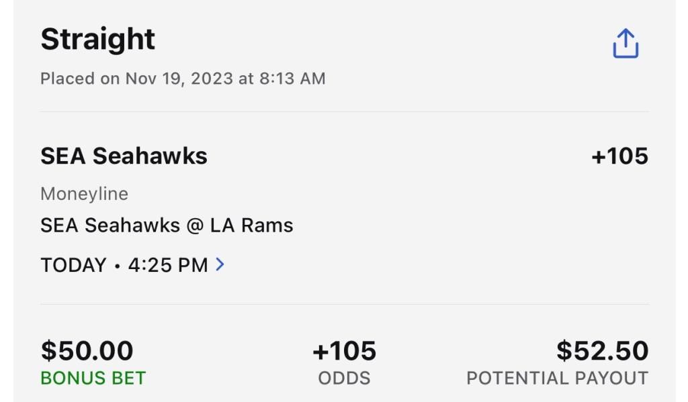The height and width of the screenshot is (402, 688).
Task: Open game details via blue chevron arrow
Action: 220,264
